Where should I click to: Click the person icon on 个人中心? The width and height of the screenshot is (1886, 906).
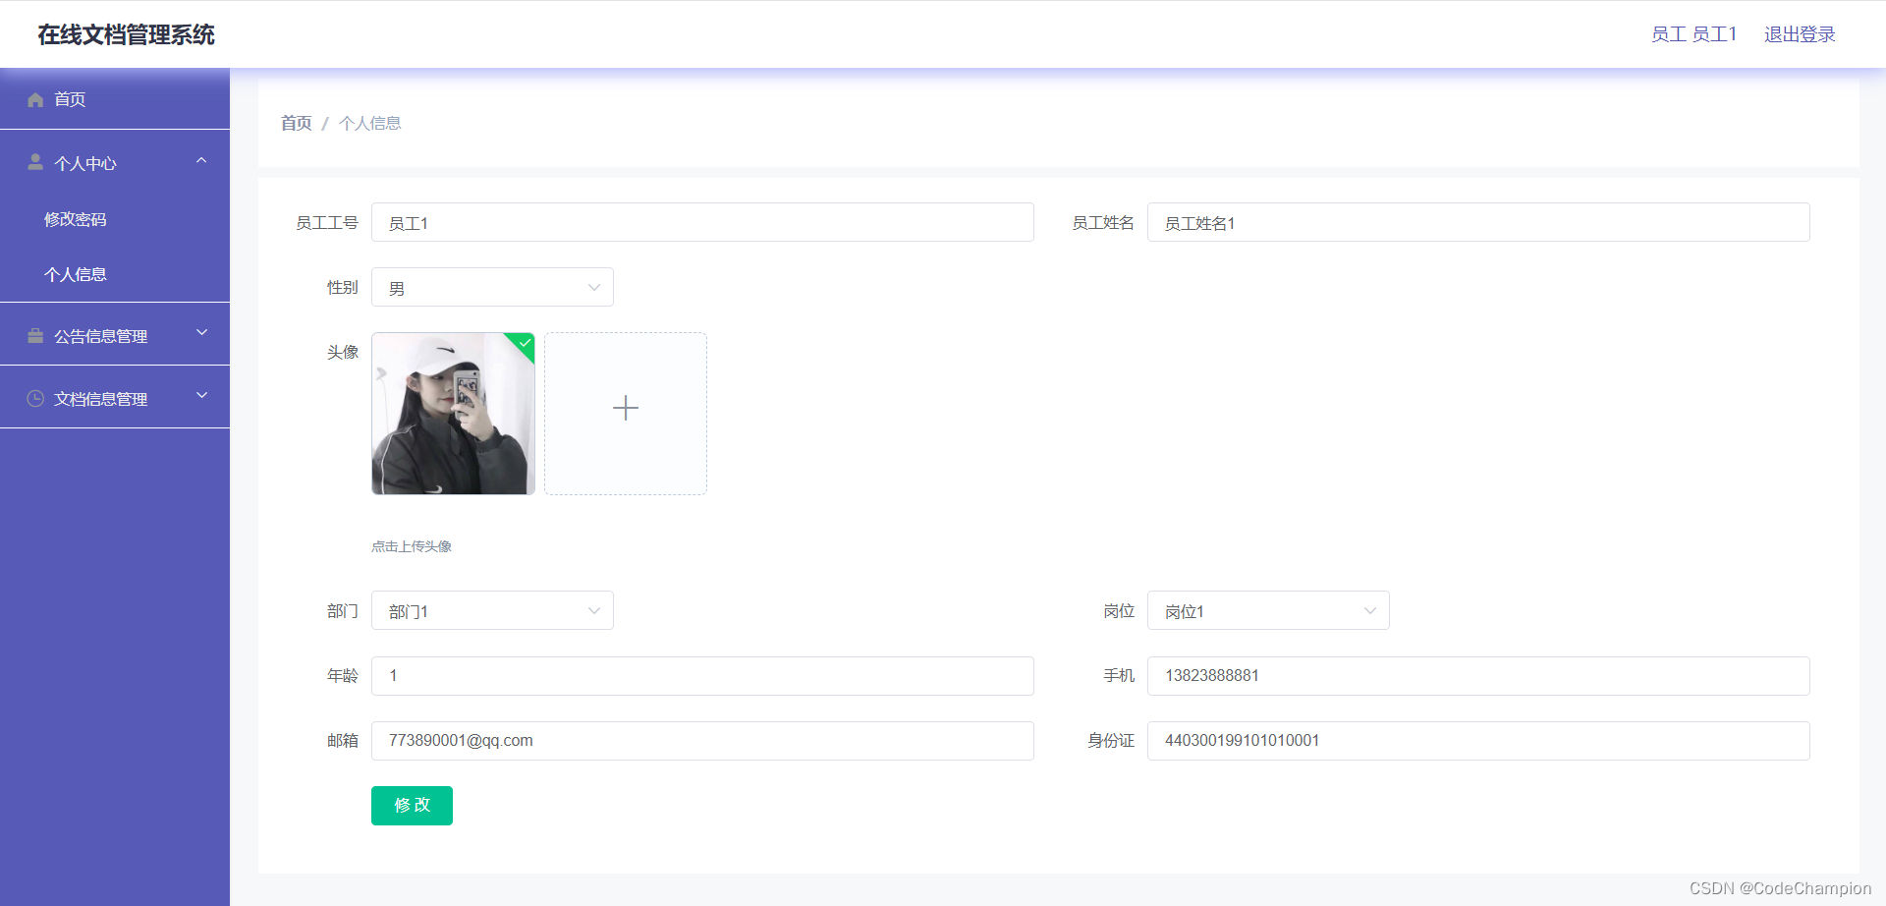(x=35, y=162)
